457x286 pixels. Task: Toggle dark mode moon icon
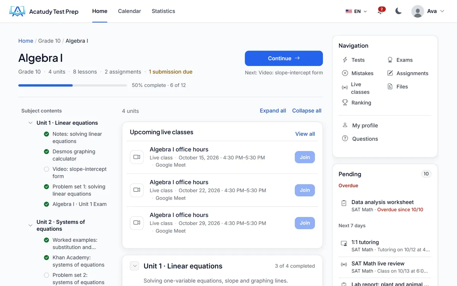398,11
